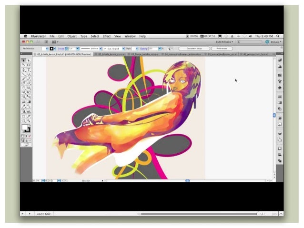Open the Effect menu

point(107,36)
